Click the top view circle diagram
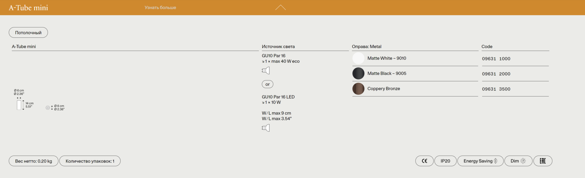This screenshot has width=585, height=178. point(48,108)
